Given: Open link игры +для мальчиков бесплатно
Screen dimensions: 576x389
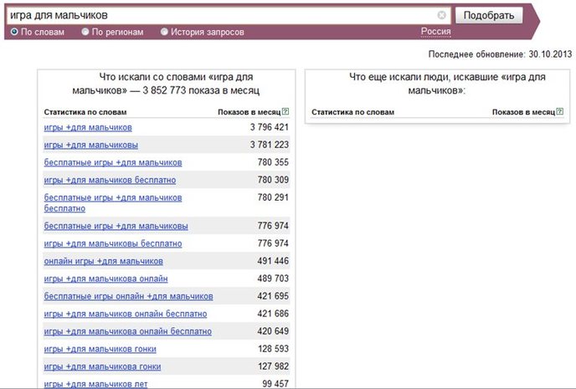Looking at the screenshot, I should click(110, 180).
